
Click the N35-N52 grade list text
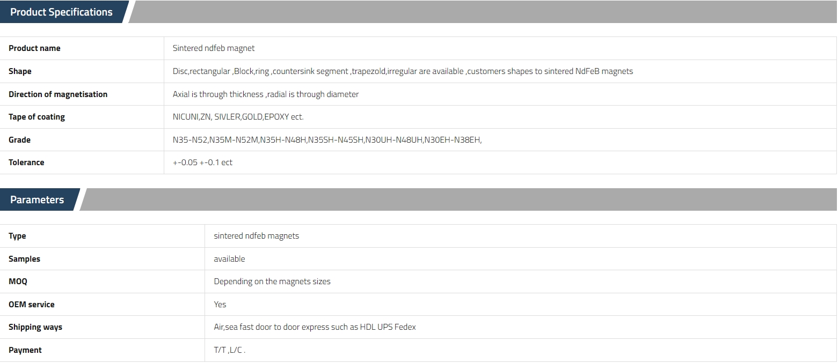coord(327,140)
